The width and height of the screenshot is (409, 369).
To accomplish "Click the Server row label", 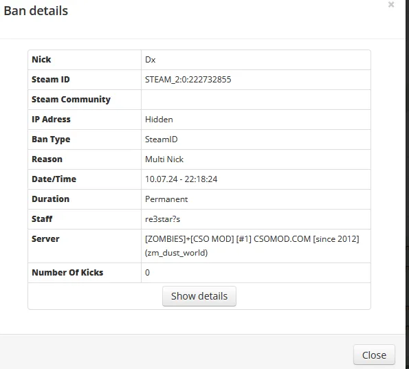I will coord(45,239).
